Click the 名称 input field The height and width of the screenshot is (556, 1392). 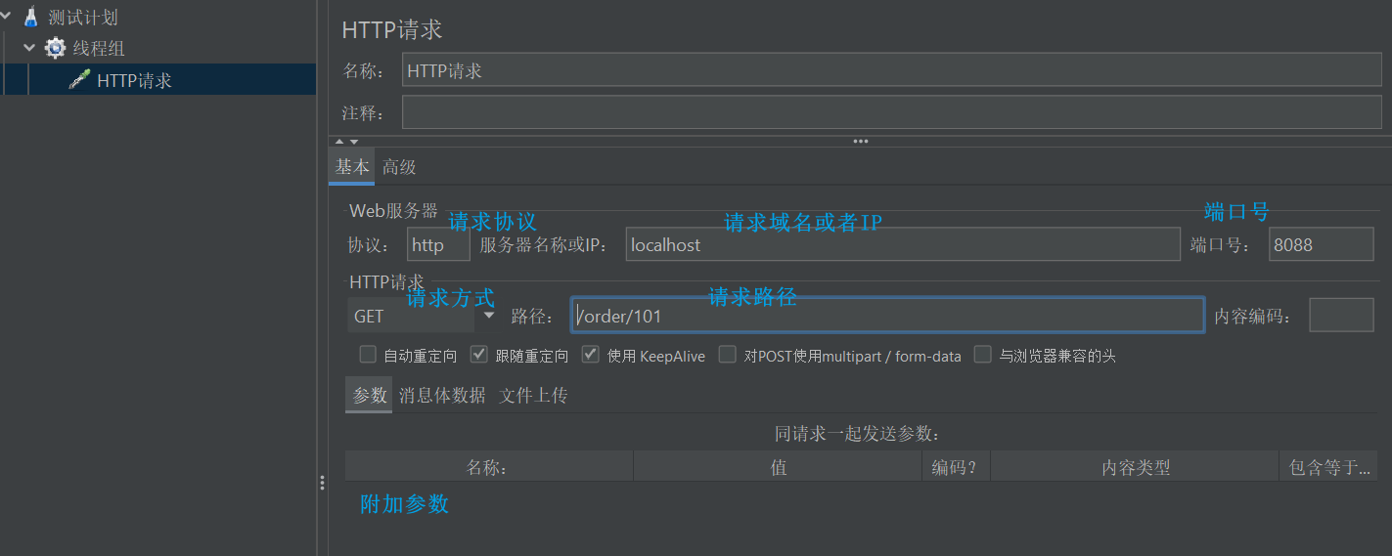click(892, 69)
